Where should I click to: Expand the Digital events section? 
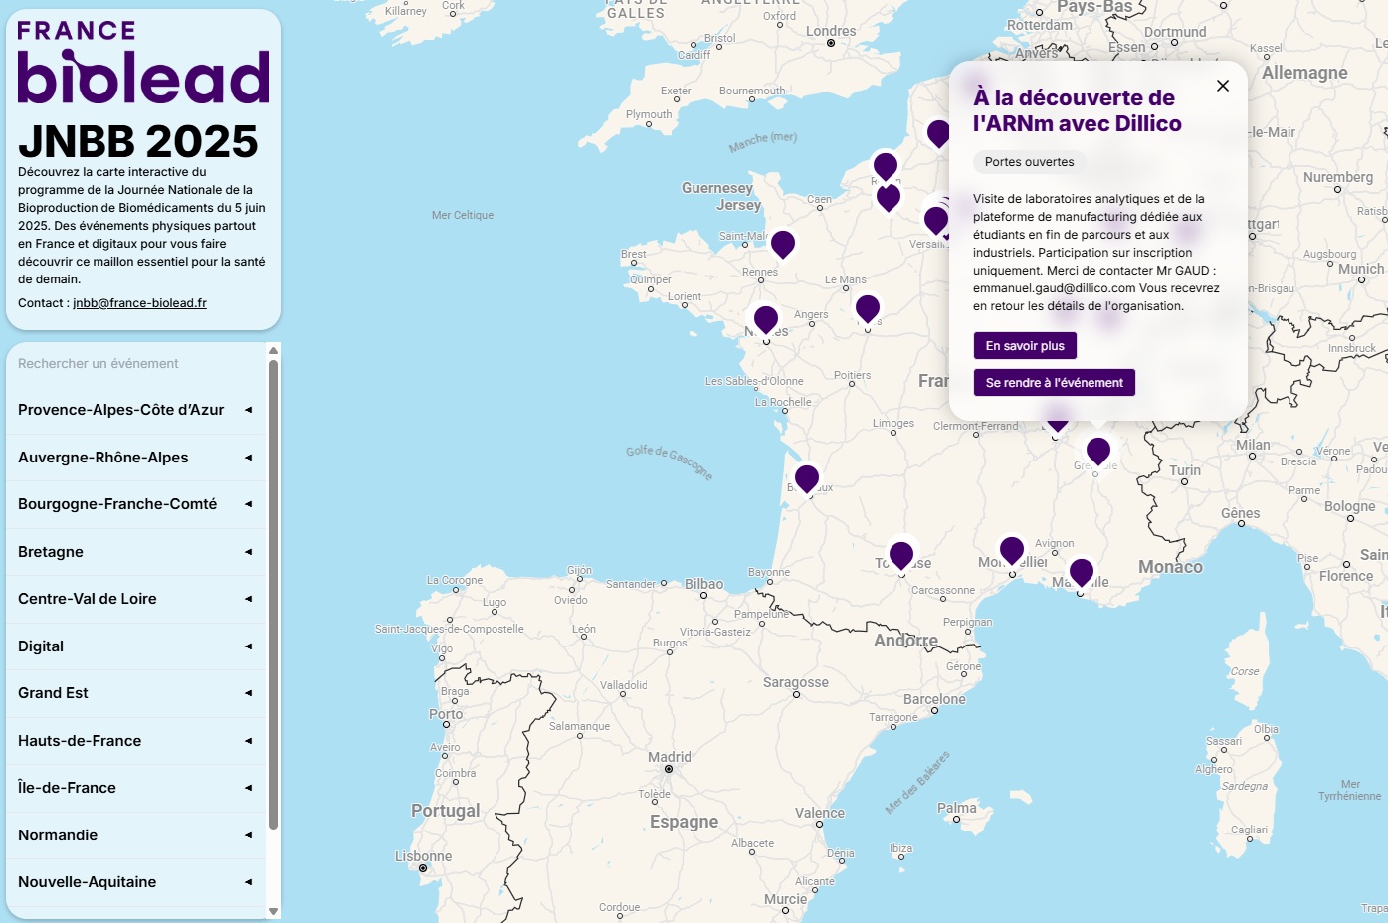[136, 646]
